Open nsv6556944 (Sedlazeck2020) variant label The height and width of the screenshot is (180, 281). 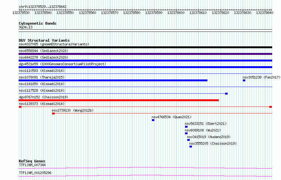[44, 51]
